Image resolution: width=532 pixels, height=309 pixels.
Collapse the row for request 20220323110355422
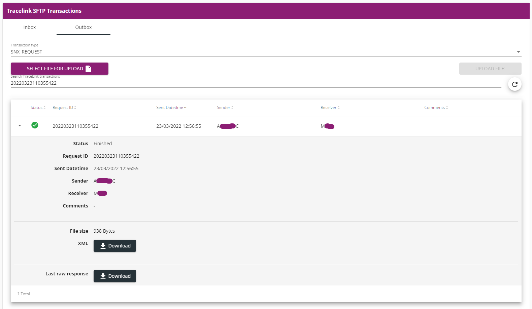pos(20,125)
